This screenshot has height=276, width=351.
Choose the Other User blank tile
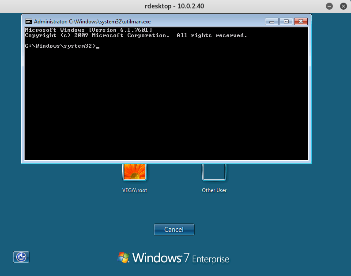coord(214,171)
